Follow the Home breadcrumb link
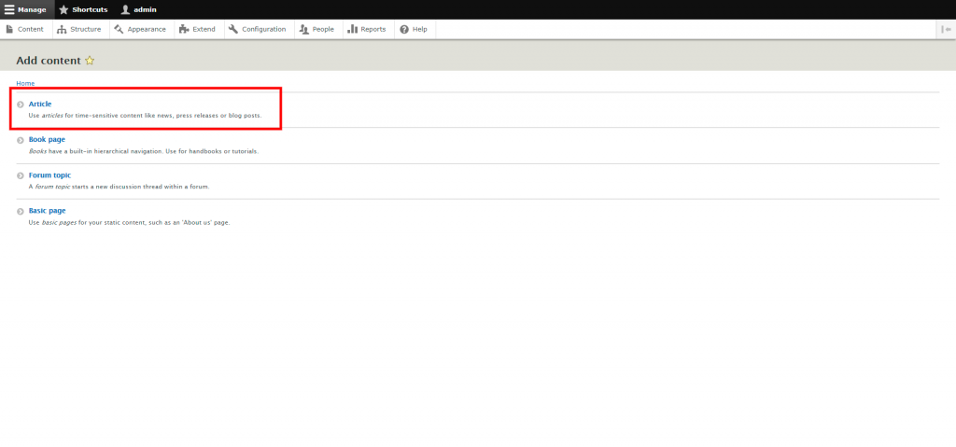The width and height of the screenshot is (956, 447). pyautogui.click(x=25, y=83)
